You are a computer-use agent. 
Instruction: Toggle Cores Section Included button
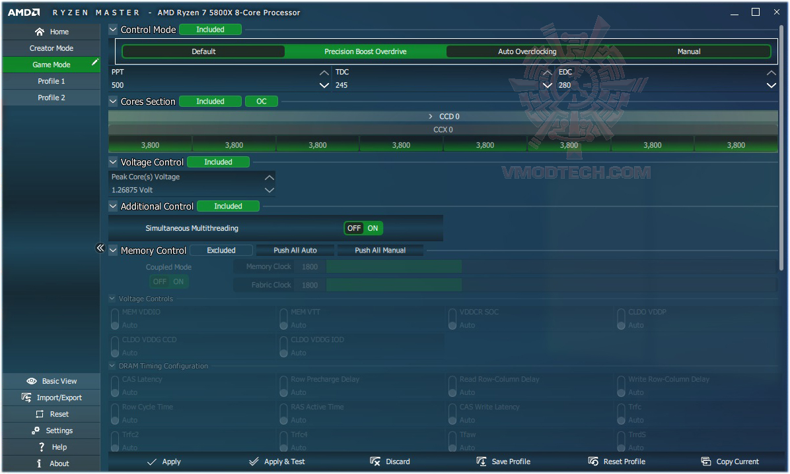pos(210,102)
